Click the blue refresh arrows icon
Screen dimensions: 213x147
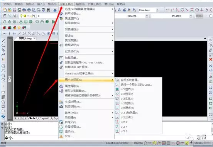3,117
